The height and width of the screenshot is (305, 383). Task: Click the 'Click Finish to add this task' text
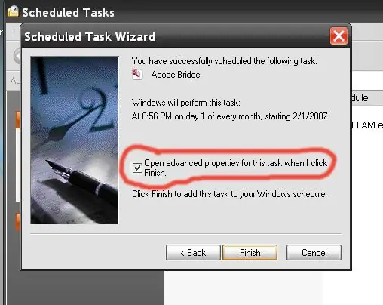pyautogui.click(x=229, y=194)
